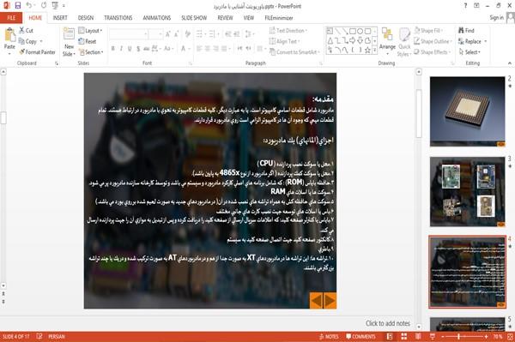Activate Format Painter
Screen dimensions: 515x342
[x=37, y=51]
